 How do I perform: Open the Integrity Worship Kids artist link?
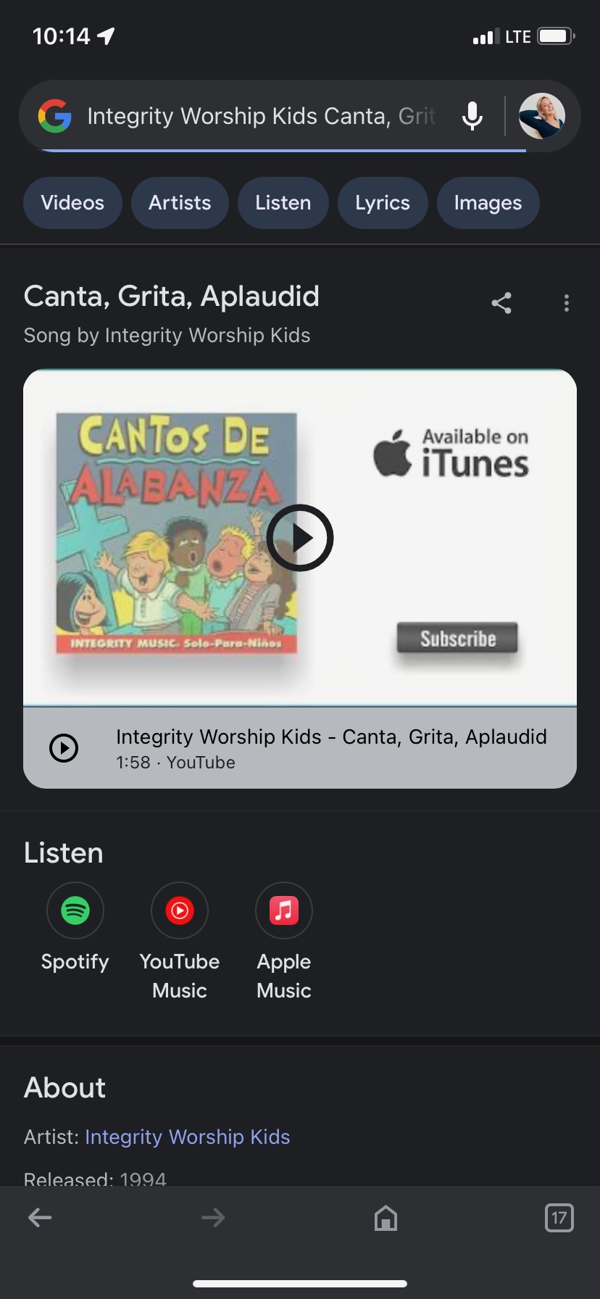(x=188, y=1137)
